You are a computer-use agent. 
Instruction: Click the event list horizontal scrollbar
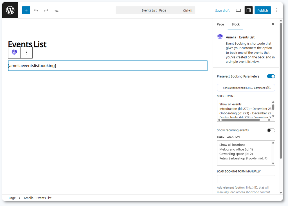click(x=240, y=120)
